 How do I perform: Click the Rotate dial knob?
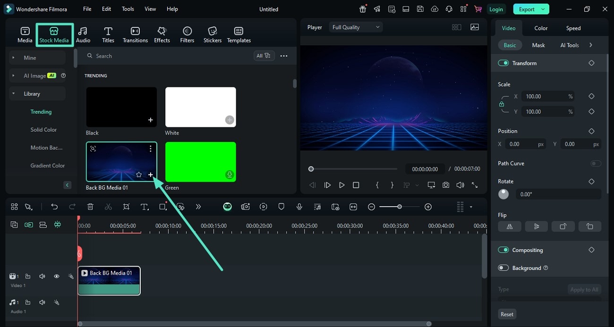tap(503, 194)
